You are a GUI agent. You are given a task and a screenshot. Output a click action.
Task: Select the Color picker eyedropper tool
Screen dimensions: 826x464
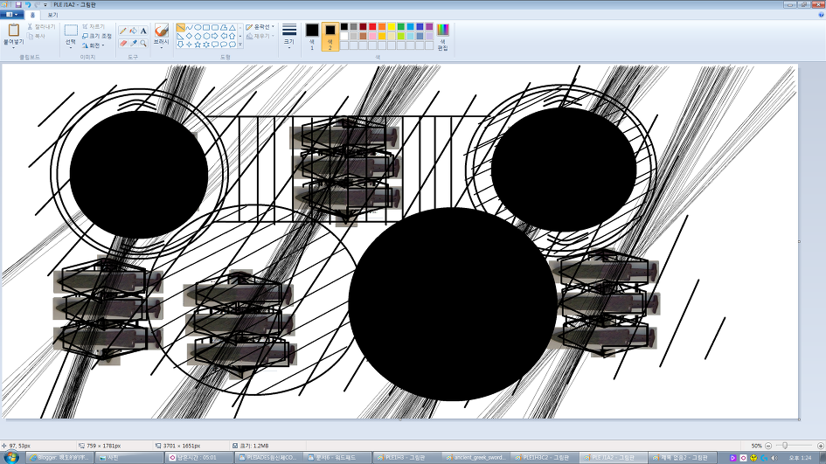point(134,43)
